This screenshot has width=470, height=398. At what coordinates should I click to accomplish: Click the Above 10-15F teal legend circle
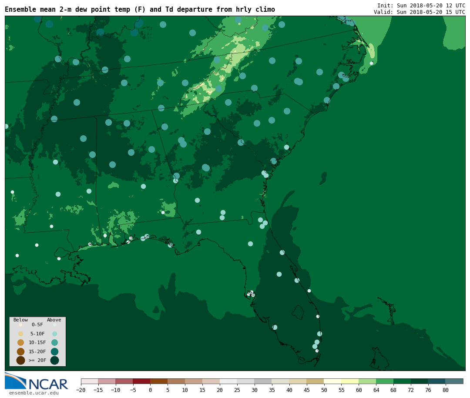54,343
